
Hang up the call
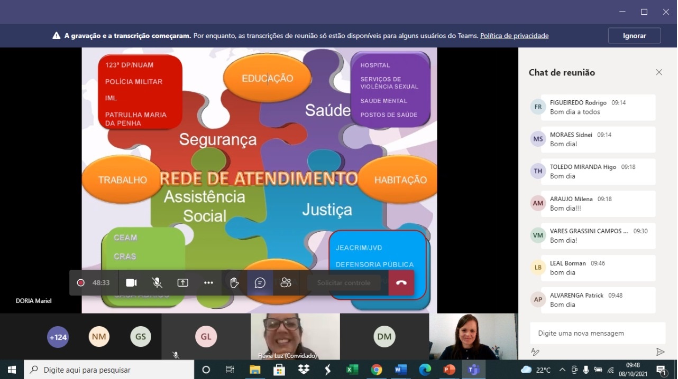tap(401, 283)
